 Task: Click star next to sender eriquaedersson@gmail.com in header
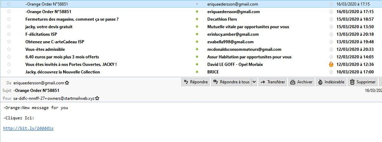click(67, 83)
